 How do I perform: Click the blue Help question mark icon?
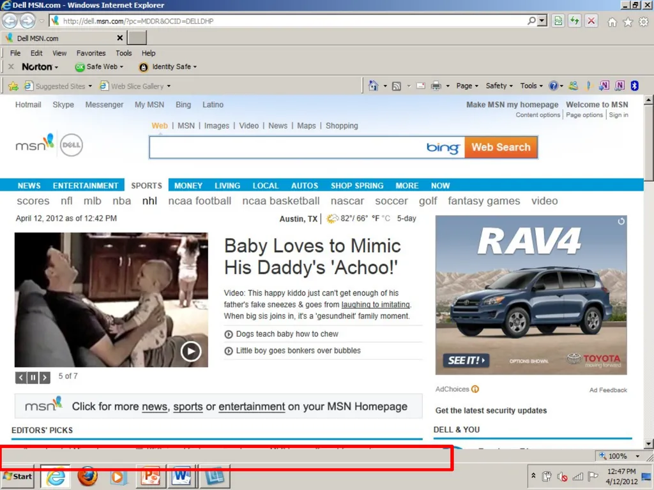[553, 86]
